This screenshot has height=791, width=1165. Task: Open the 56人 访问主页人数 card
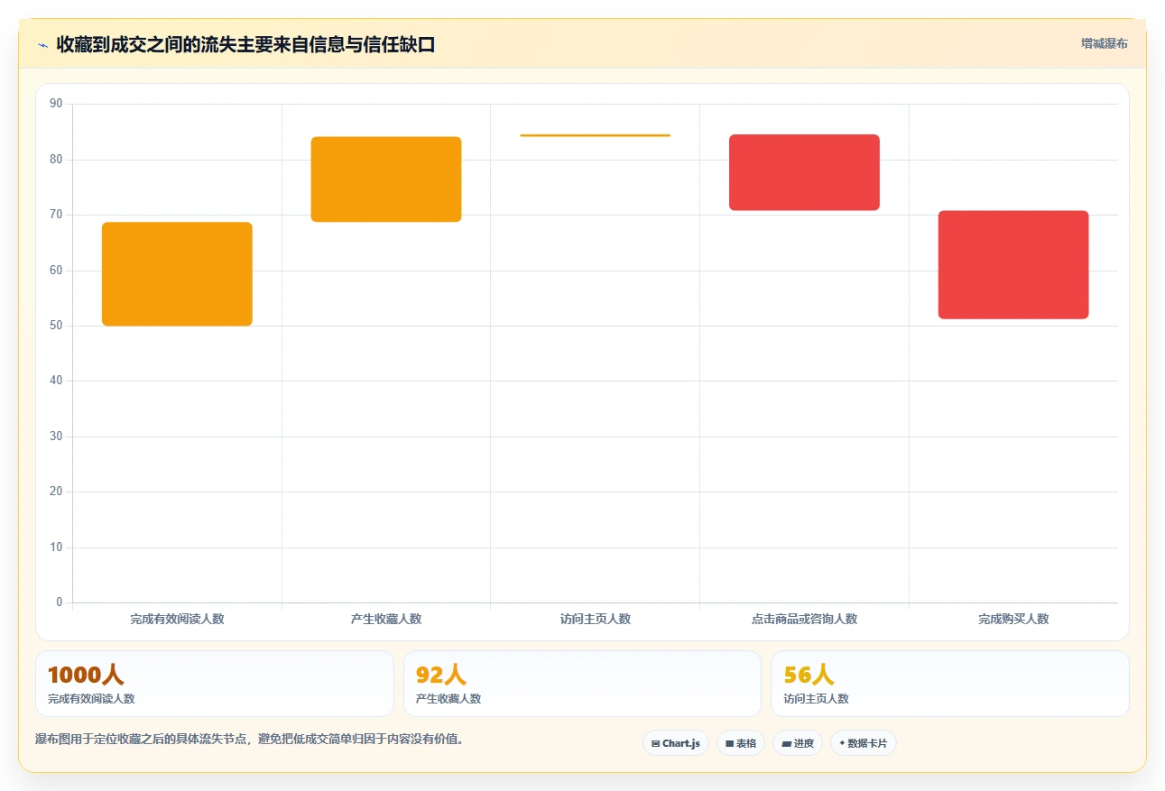click(x=950, y=684)
